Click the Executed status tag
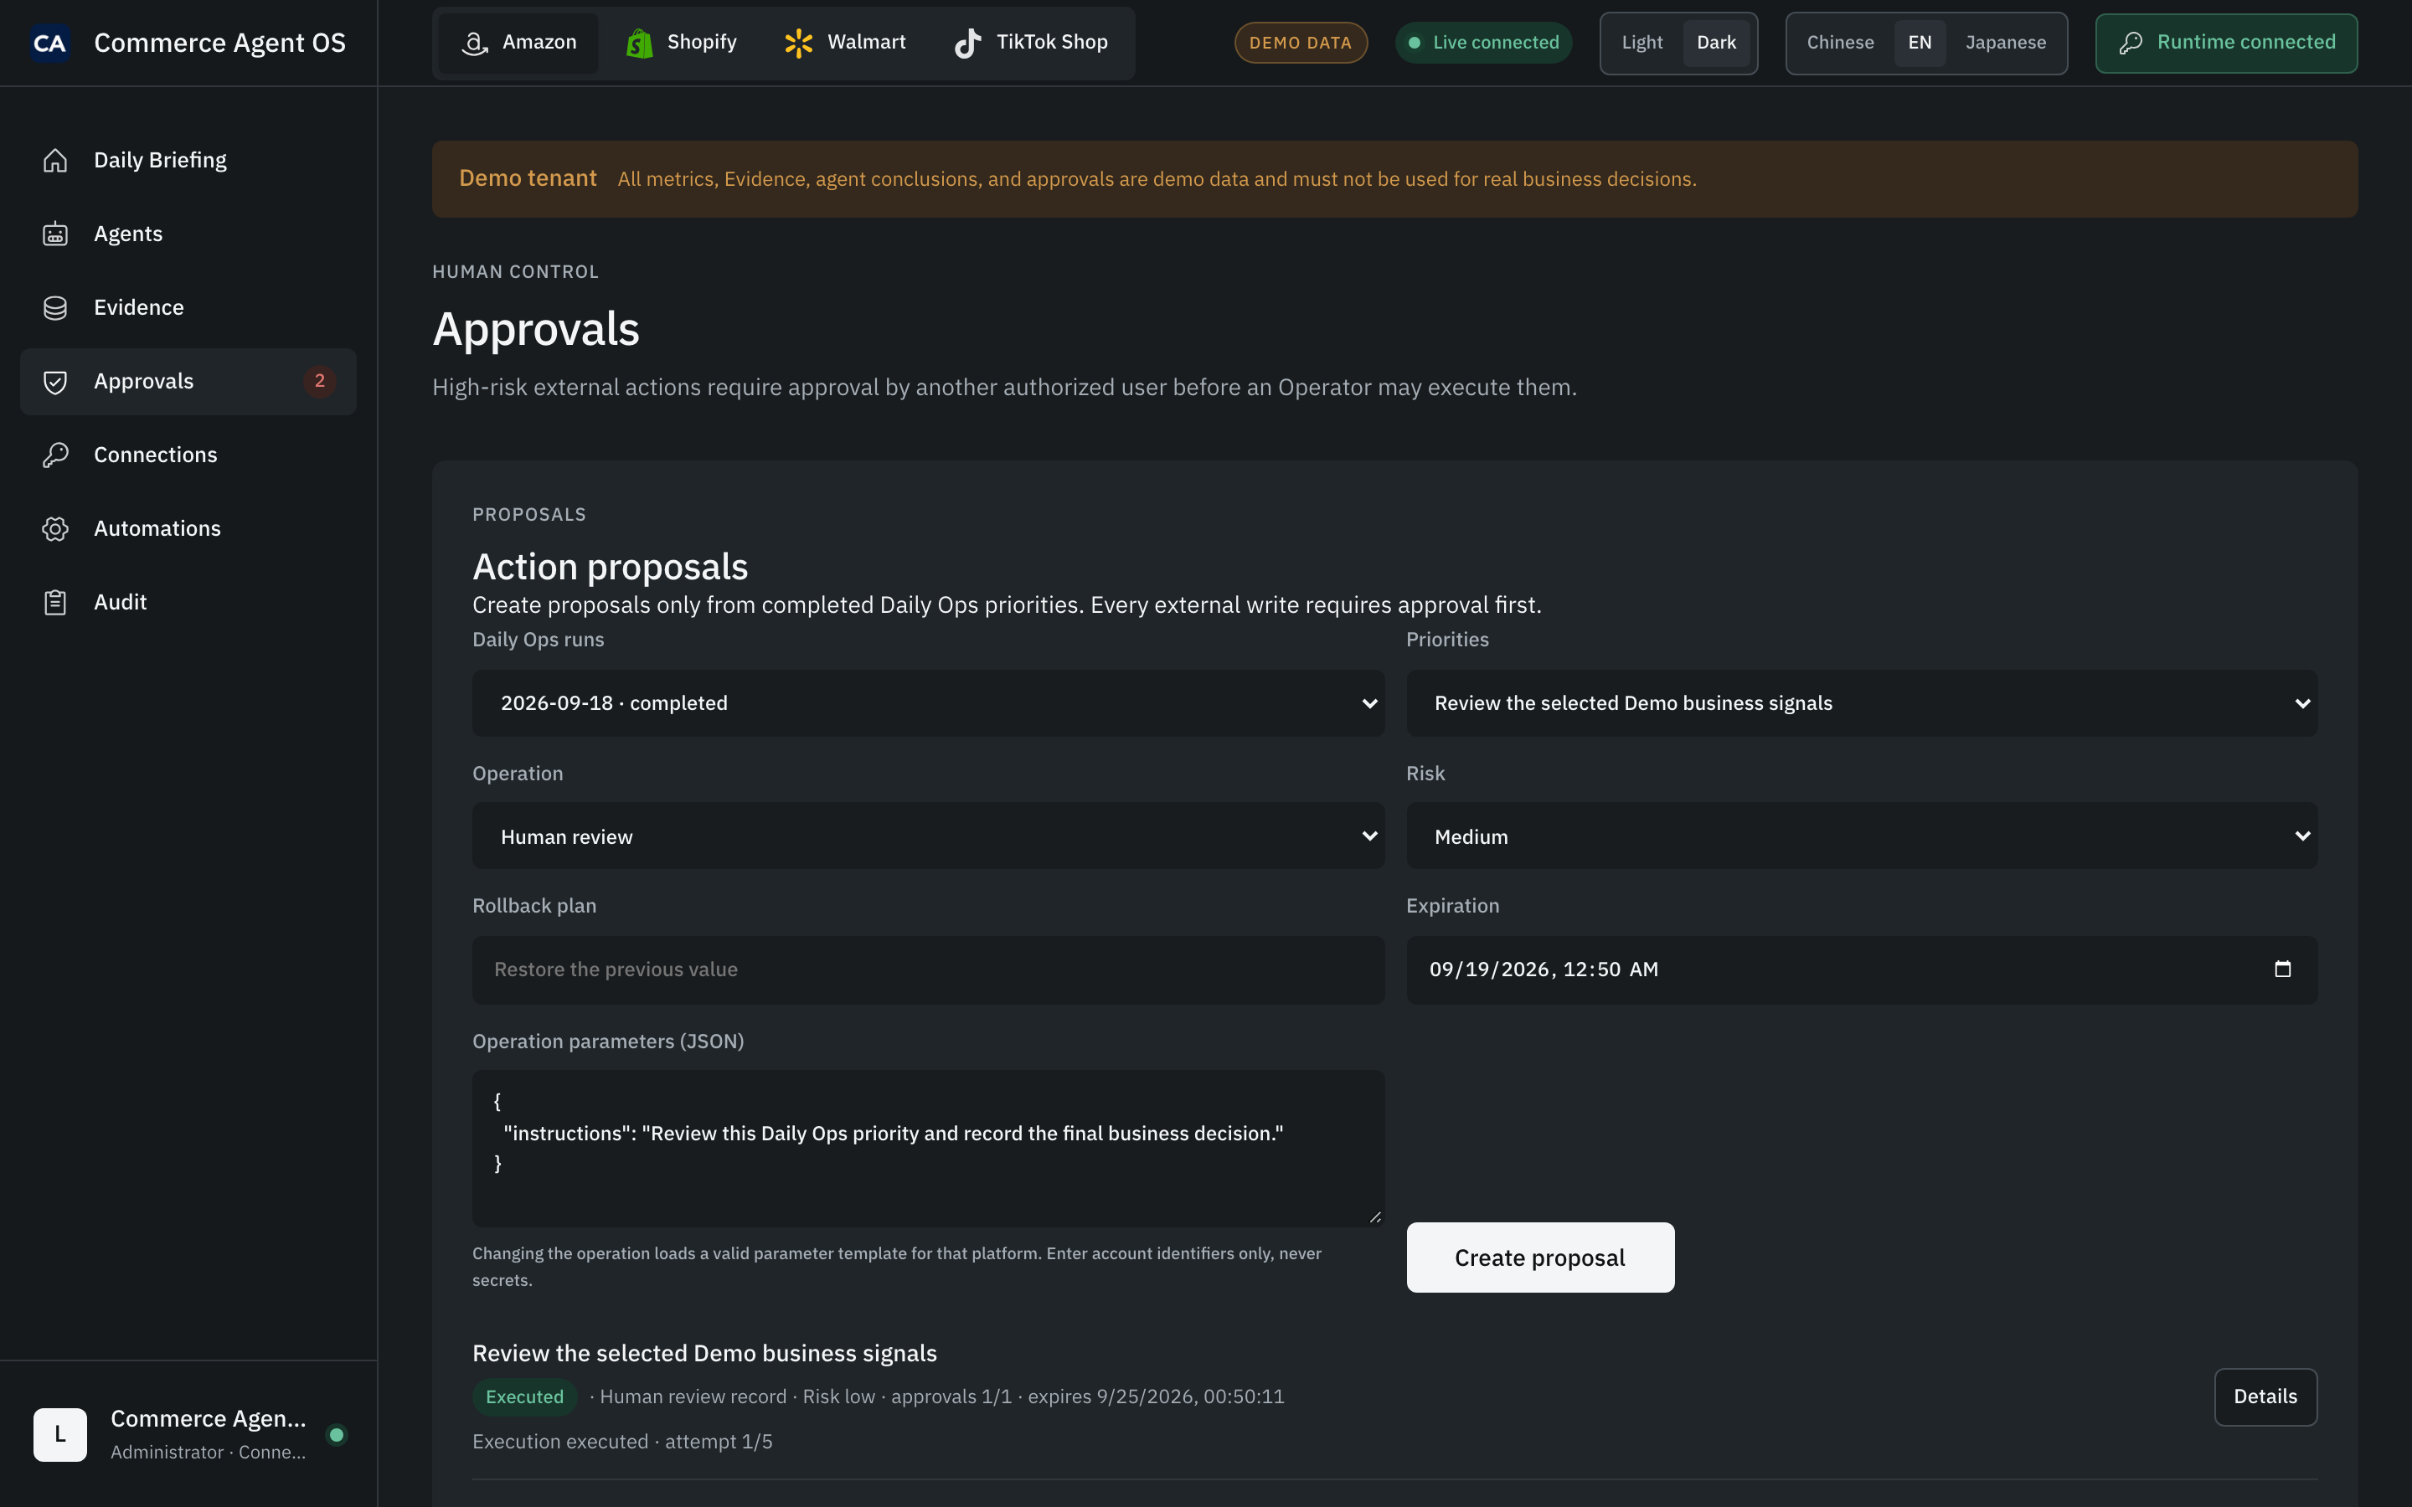This screenshot has width=2412, height=1507. coord(524,1397)
